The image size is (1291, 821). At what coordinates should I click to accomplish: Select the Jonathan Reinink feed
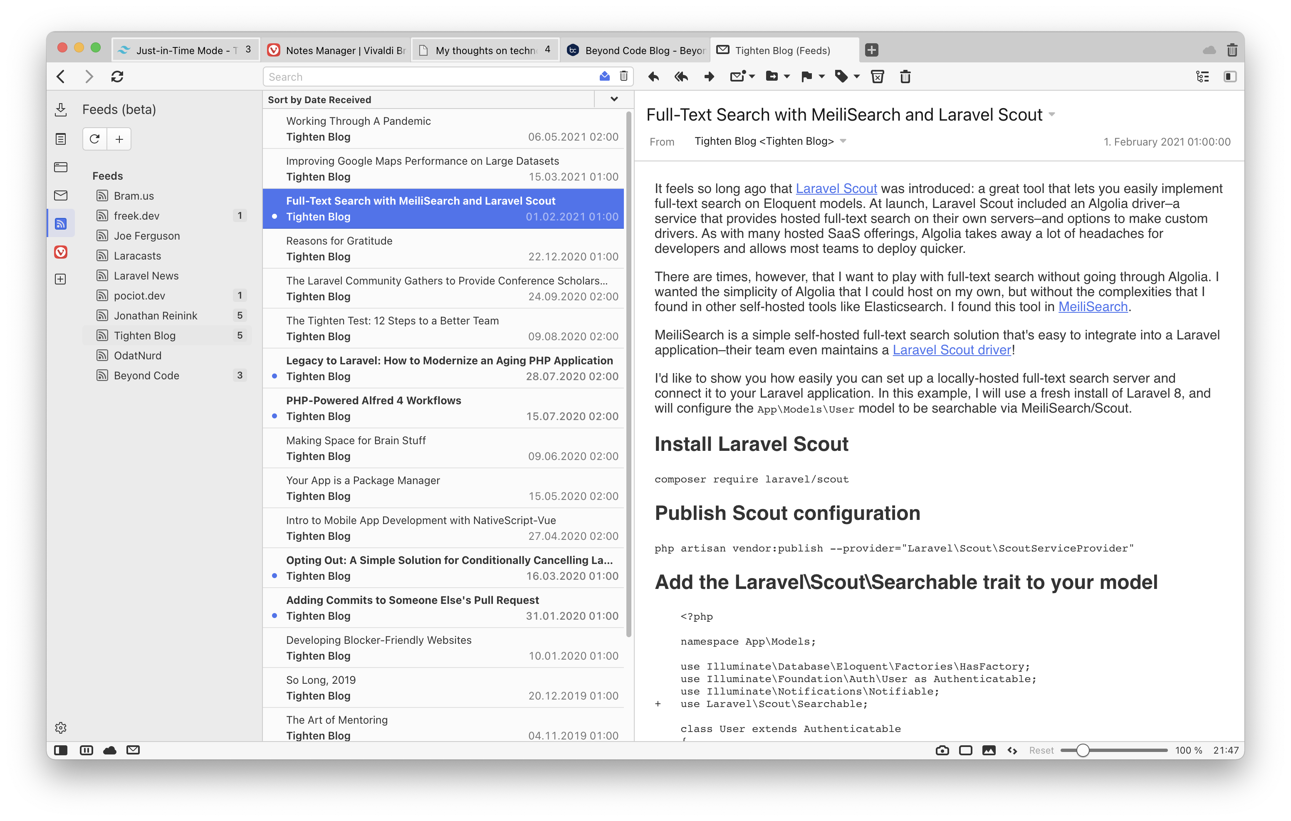[167, 315]
